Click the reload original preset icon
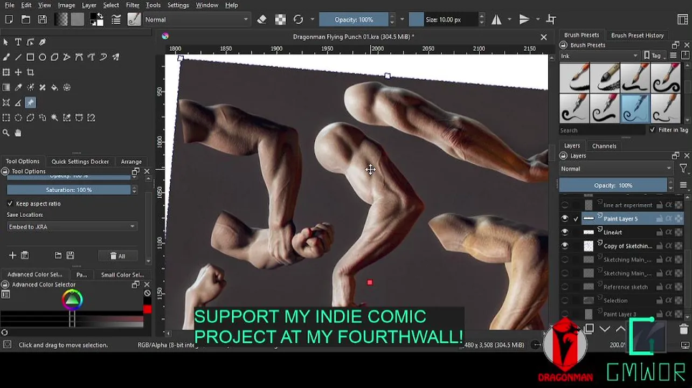692x388 pixels. click(298, 19)
